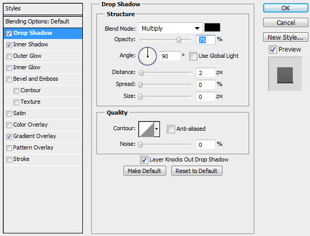Click the Make Default button
Screen dimensions: 310x236
[x=145, y=171]
